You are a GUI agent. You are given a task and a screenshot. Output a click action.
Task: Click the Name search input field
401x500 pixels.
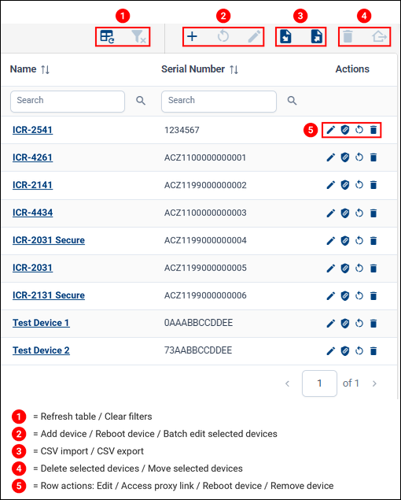click(68, 102)
